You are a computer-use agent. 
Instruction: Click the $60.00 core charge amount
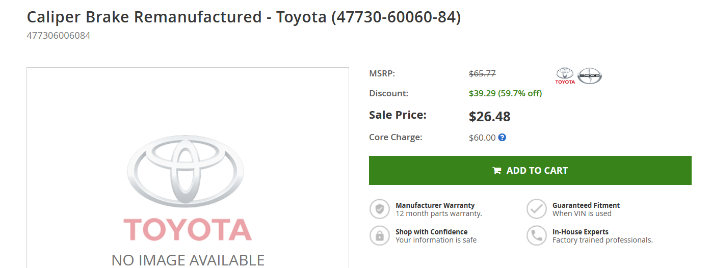tap(482, 138)
